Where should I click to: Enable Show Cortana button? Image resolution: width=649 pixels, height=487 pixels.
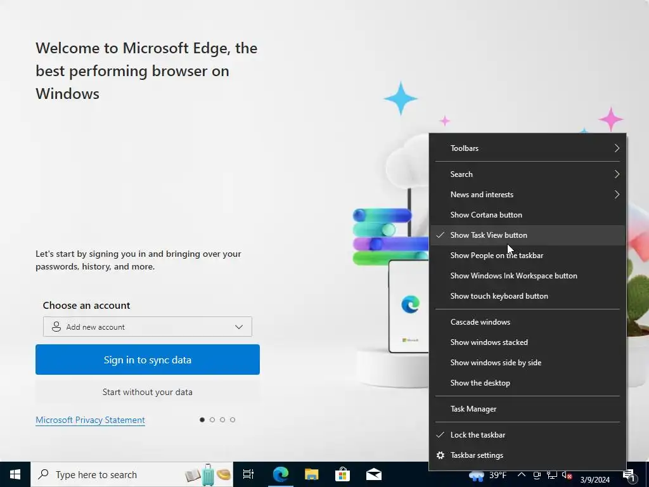pos(527,215)
